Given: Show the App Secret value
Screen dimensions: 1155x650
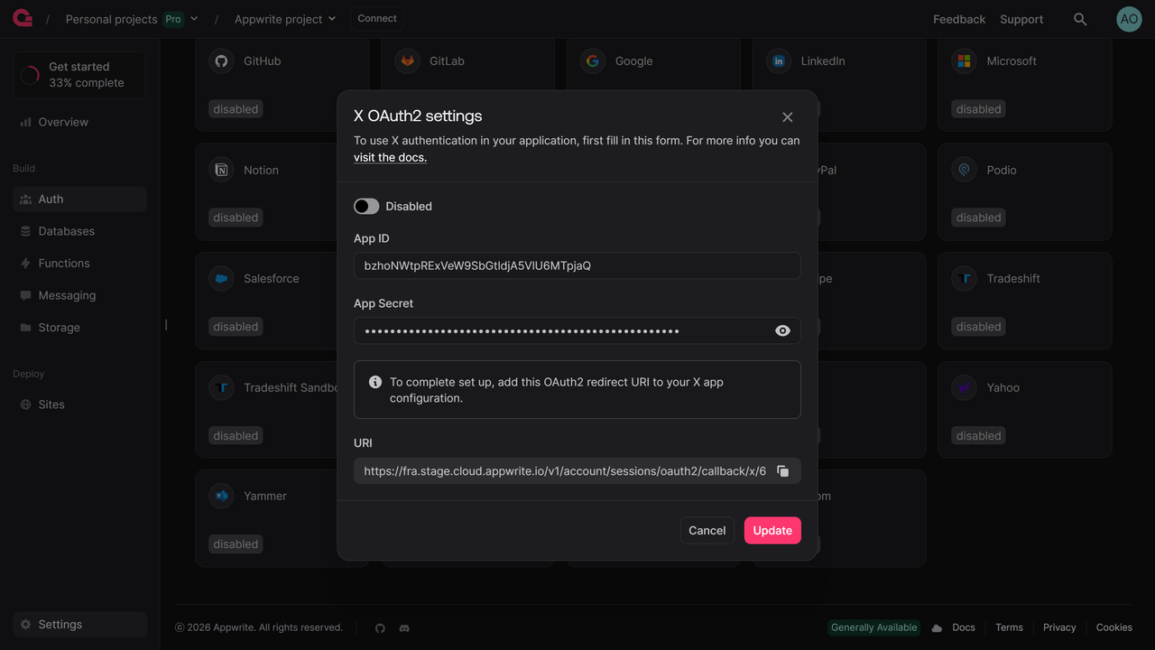Looking at the screenshot, I should (782, 331).
